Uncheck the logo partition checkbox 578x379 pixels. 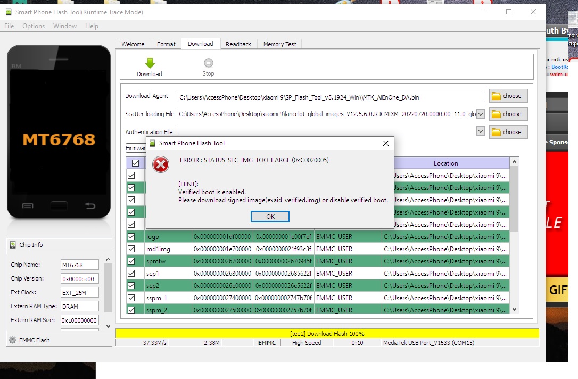point(131,237)
